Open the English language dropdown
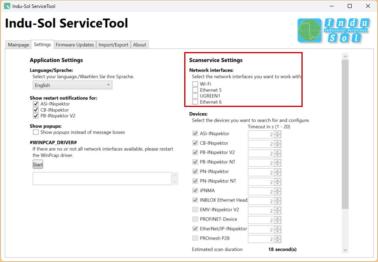The width and height of the screenshot is (378, 262). click(x=72, y=85)
